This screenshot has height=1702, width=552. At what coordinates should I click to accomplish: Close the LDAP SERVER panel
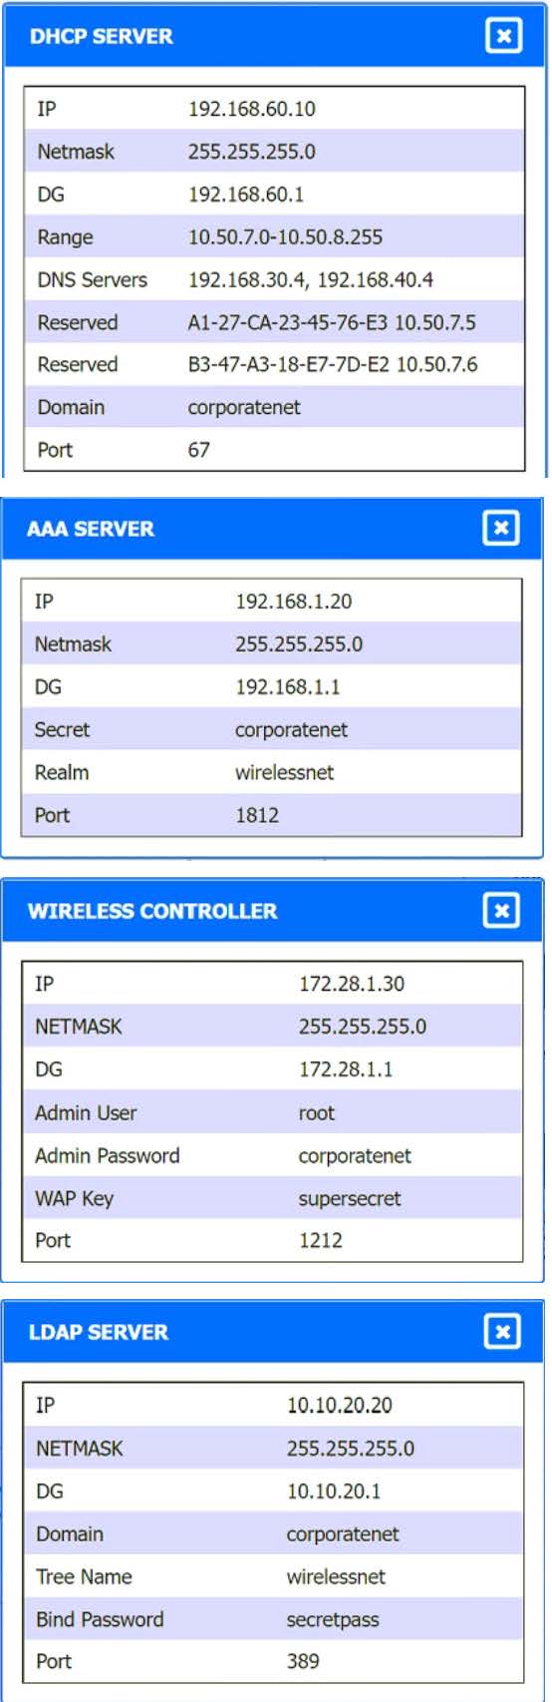pos(502,1331)
